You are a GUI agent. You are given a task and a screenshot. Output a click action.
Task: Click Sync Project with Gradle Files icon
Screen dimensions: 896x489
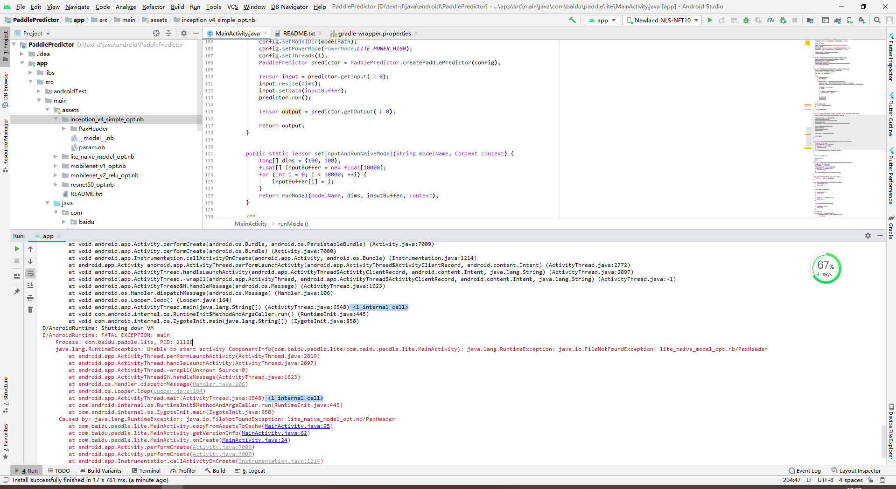(838, 20)
